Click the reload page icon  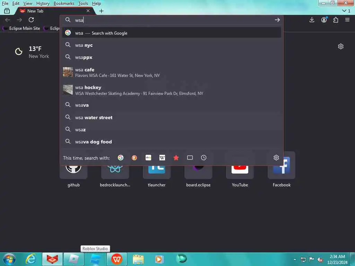(31, 20)
